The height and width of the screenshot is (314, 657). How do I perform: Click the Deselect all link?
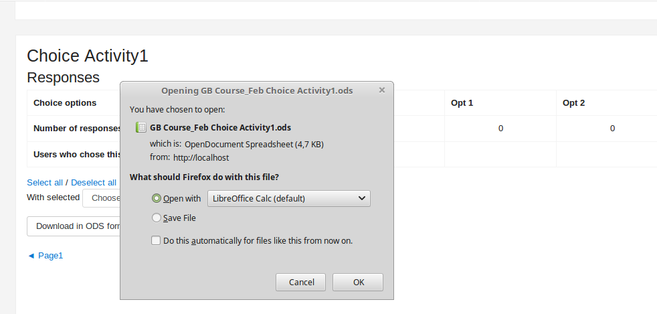tap(94, 182)
